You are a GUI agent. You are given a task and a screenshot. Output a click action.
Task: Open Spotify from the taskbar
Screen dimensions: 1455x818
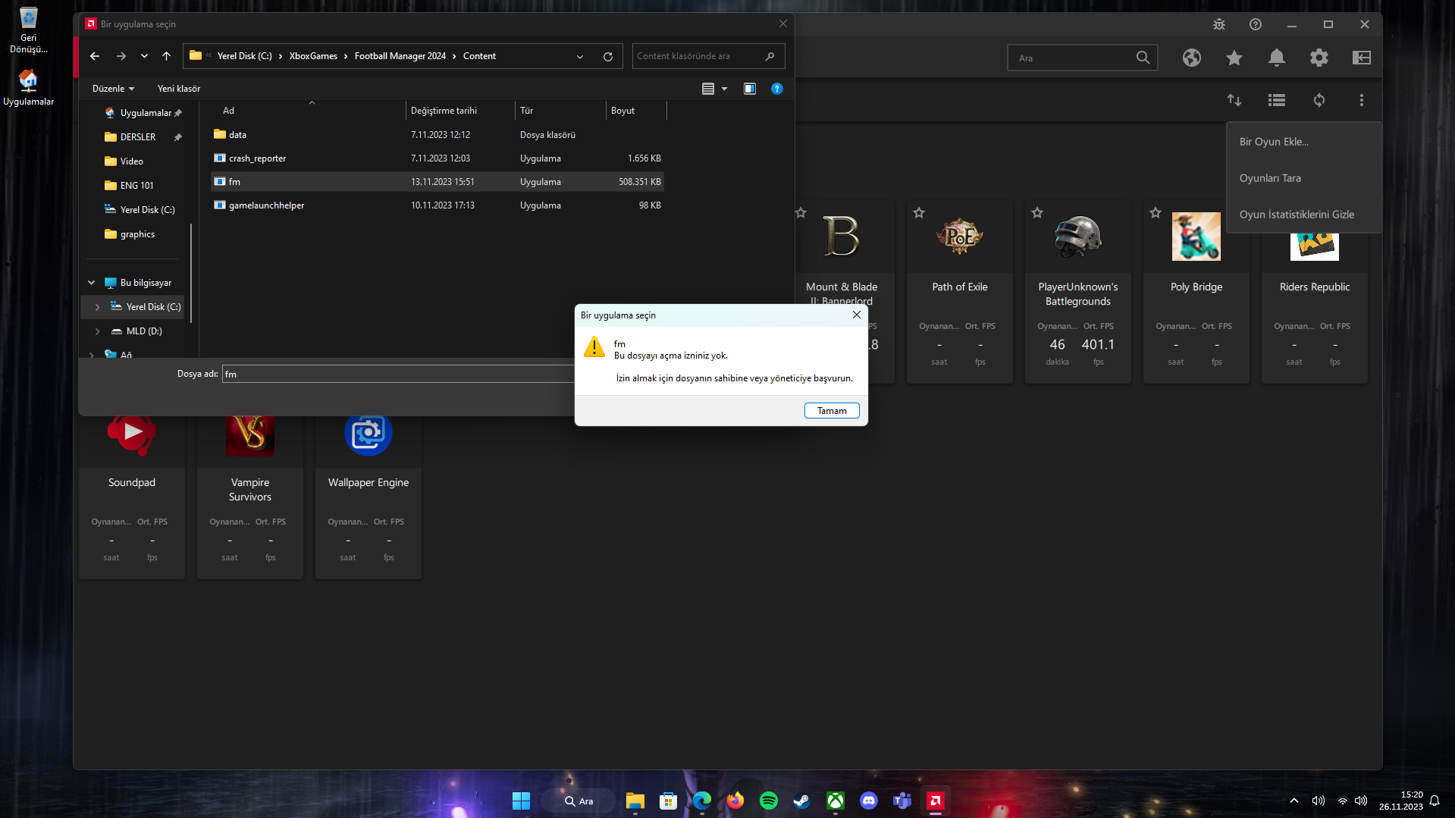[769, 801]
